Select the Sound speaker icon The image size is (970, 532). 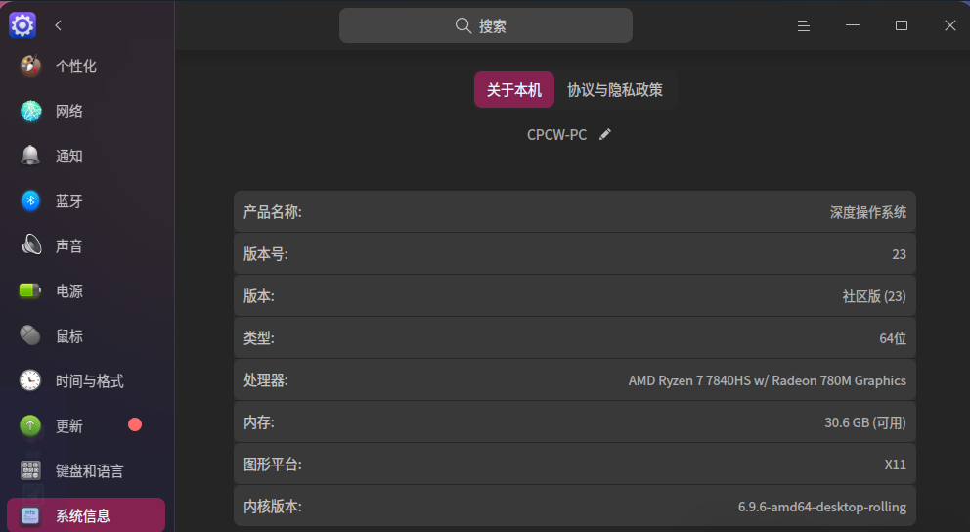[30, 245]
